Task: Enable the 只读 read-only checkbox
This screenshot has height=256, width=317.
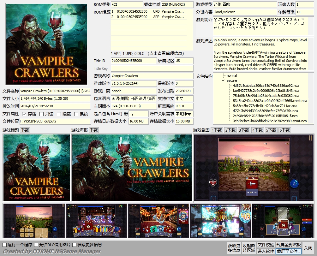Action: point(41,114)
